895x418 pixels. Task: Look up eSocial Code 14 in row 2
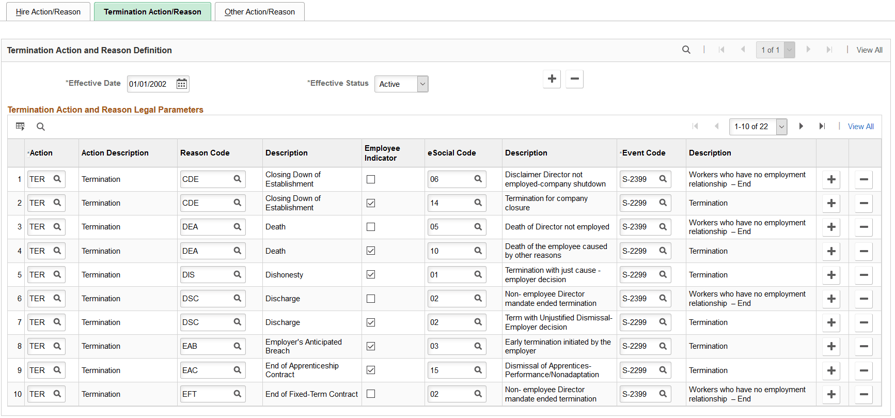[x=478, y=203]
